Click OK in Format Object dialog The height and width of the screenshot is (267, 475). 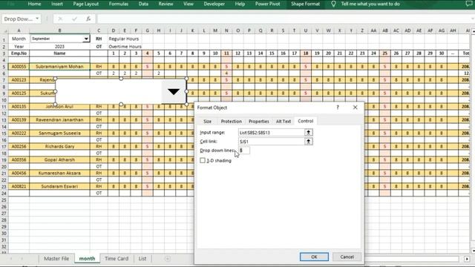(314, 257)
